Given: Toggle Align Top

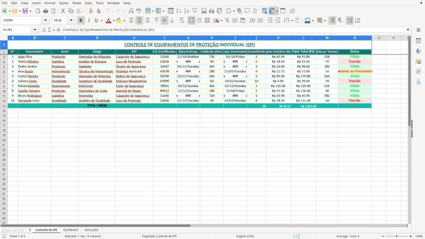Looking at the screenshot, I should (156, 20).
